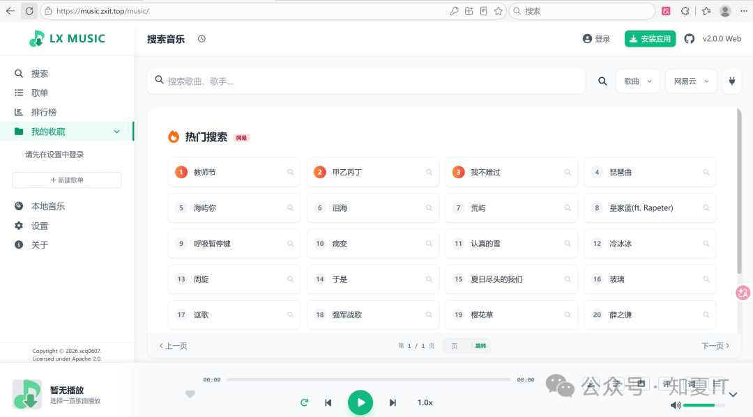Open the 评 comments button in player

[x=667, y=384]
